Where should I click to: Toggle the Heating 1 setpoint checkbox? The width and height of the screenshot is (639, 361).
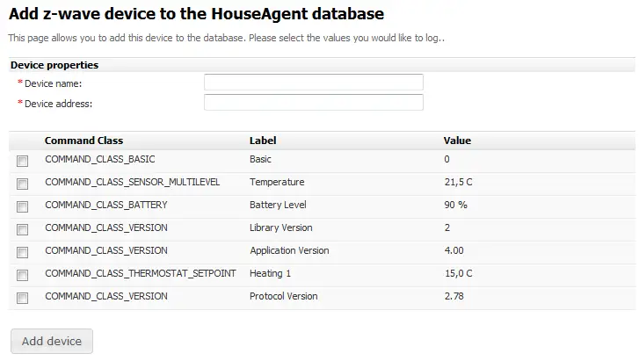click(23, 275)
